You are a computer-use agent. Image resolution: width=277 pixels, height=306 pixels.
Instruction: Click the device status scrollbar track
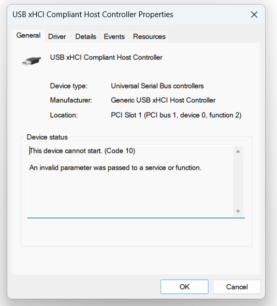click(238, 182)
